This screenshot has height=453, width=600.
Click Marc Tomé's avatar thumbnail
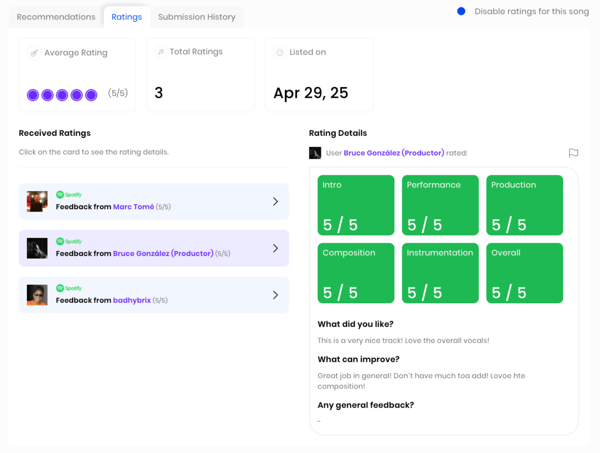click(37, 202)
